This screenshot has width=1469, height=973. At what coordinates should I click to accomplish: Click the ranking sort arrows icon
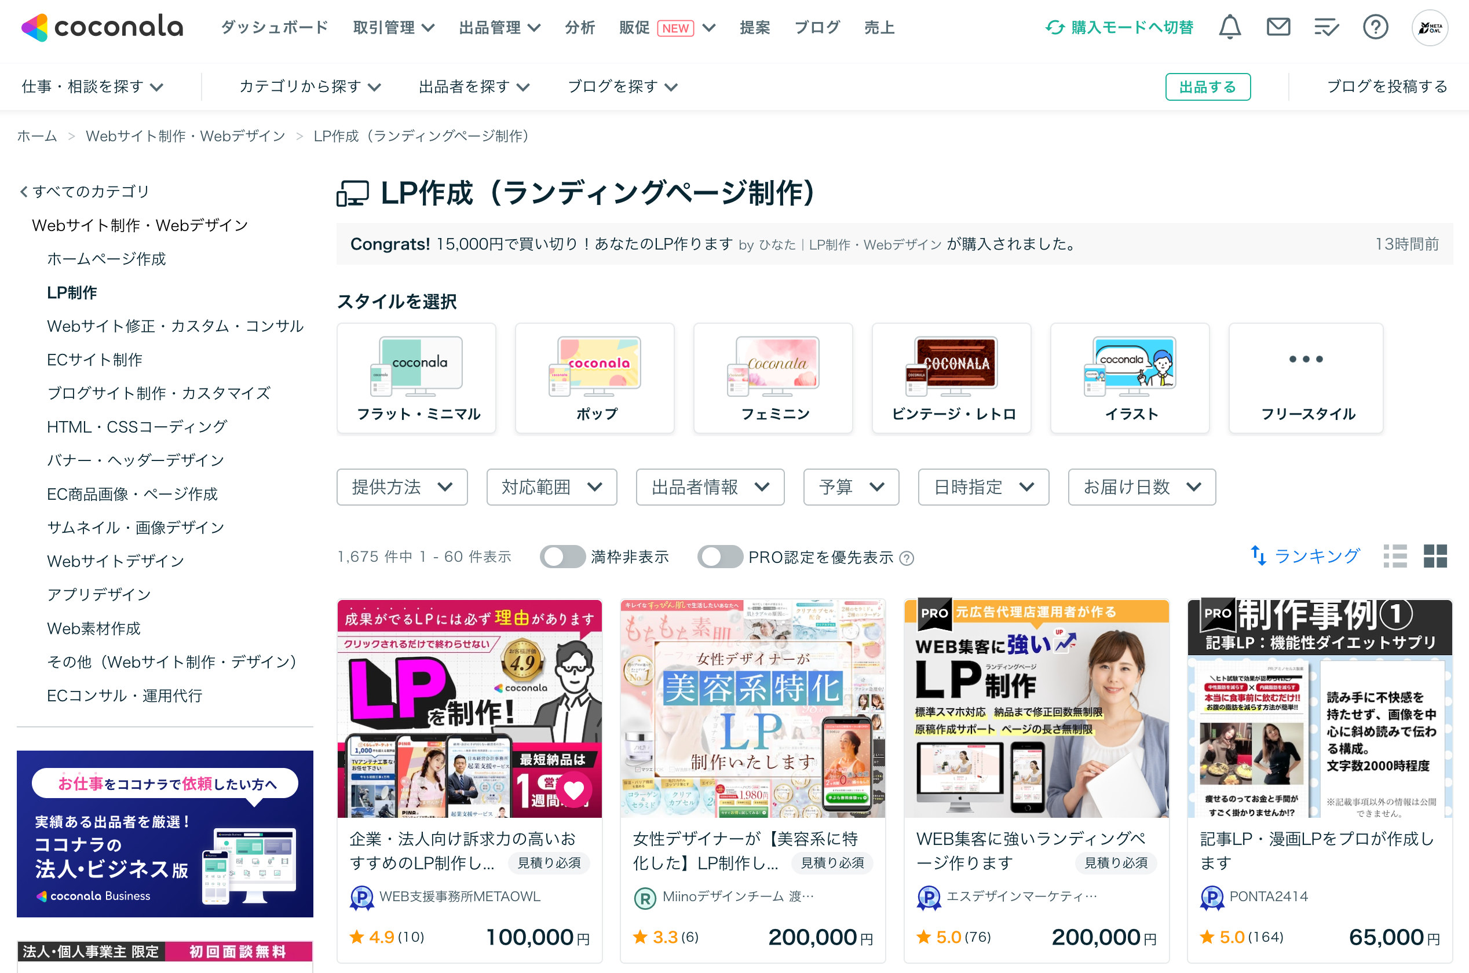(x=1258, y=556)
